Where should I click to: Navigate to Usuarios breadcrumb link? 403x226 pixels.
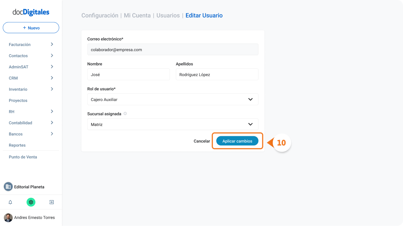(x=168, y=15)
